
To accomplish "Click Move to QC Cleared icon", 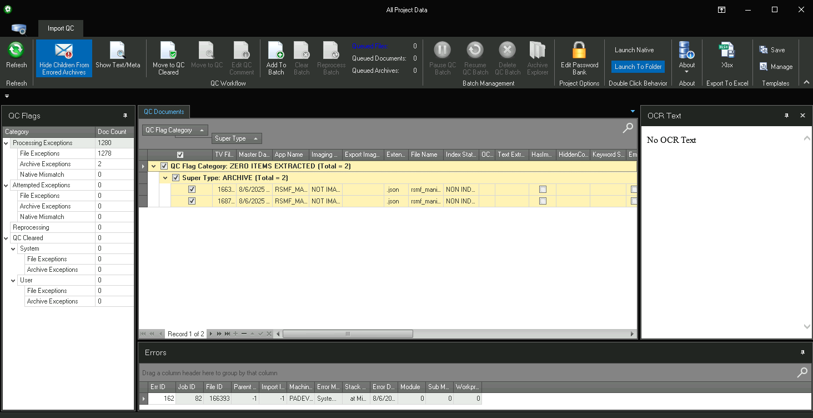I will (x=168, y=51).
